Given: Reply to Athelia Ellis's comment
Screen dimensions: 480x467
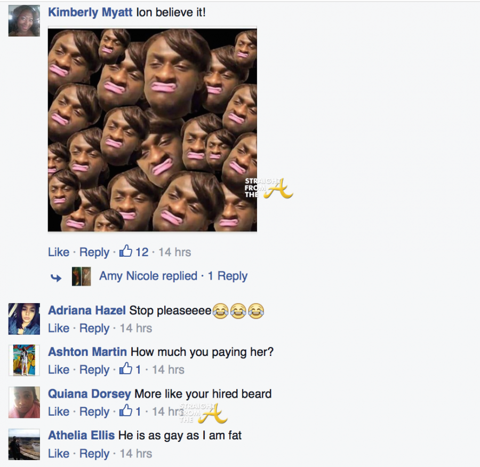Looking at the screenshot, I should 94,454.
